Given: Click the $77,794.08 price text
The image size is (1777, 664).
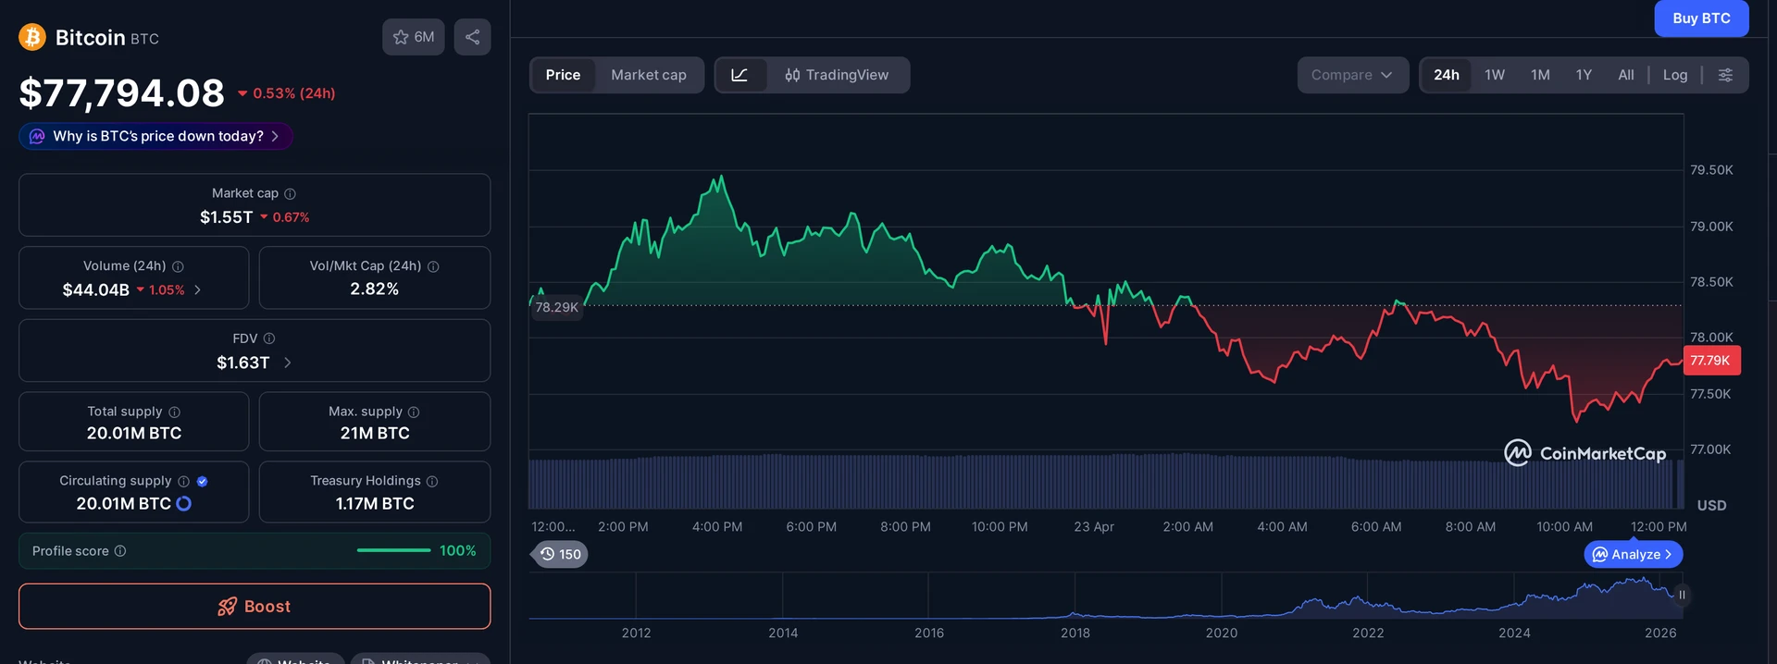Looking at the screenshot, I should [x=121, y=92].
